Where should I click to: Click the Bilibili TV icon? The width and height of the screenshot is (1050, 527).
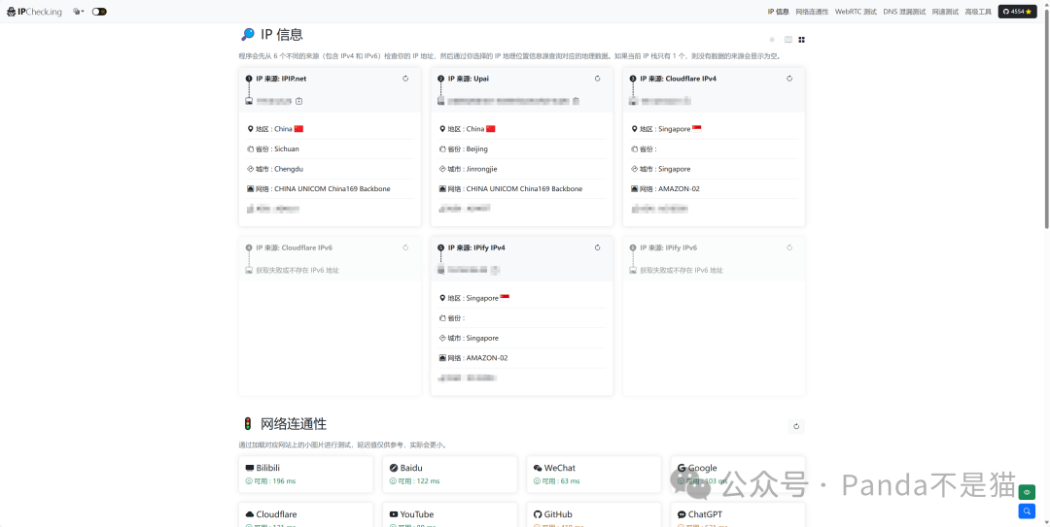pyautogui.click(x=250, y=468)
